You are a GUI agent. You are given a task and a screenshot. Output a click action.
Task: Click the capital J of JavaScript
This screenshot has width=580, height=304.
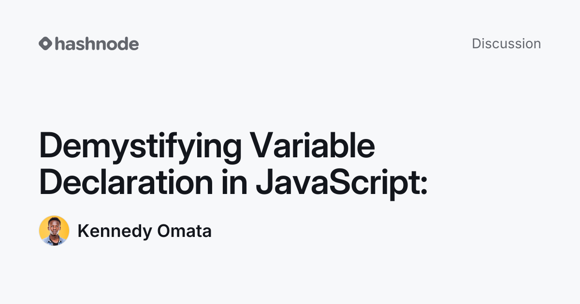(x=264, y=183)
